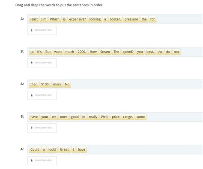The width and height of the screenshot is (203, 169).
Task: Click the "range." word tile
Action: click(x=128, y=117)
